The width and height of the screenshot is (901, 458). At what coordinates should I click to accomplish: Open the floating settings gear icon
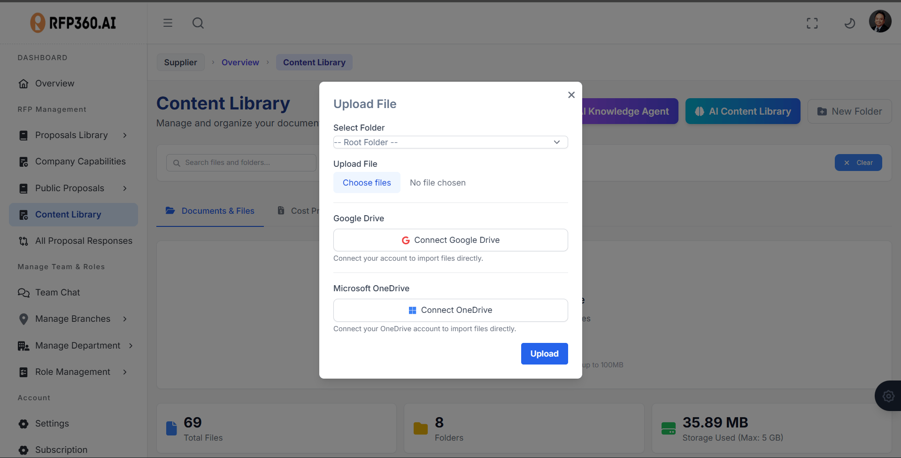tap(888, 396)
